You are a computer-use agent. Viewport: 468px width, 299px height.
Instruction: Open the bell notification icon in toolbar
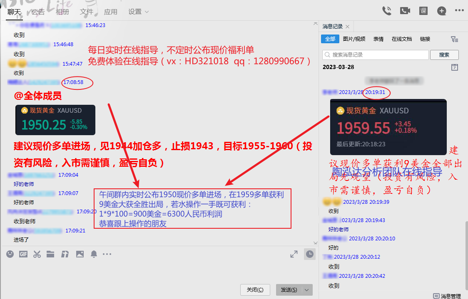point(94,254)
